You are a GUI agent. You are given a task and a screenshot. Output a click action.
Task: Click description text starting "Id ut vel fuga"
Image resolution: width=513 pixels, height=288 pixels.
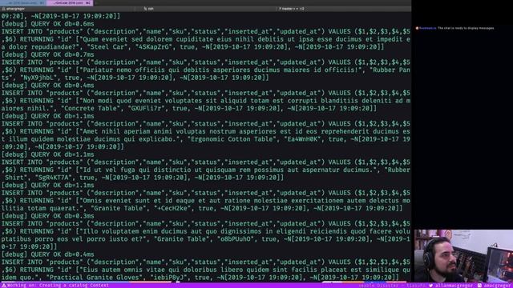[x=228, y=170]
